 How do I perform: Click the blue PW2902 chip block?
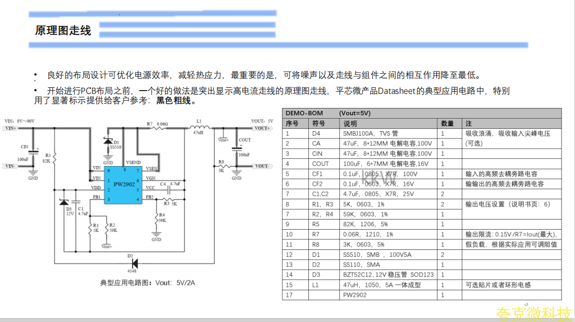123,185
